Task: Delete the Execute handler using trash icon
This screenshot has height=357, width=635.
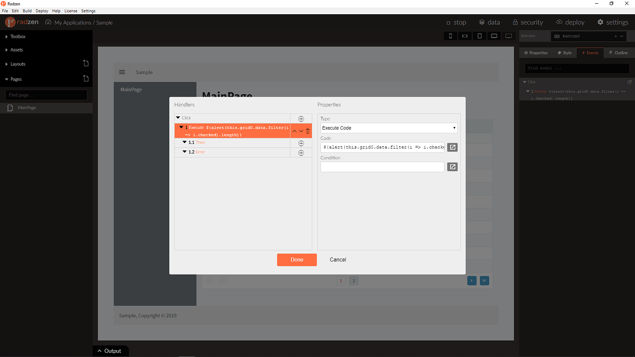Action: 307,131
